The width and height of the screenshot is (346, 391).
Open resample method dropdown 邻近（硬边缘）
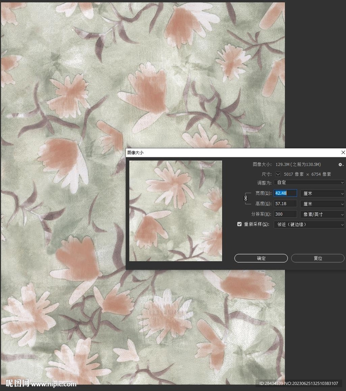coord(309,225)
